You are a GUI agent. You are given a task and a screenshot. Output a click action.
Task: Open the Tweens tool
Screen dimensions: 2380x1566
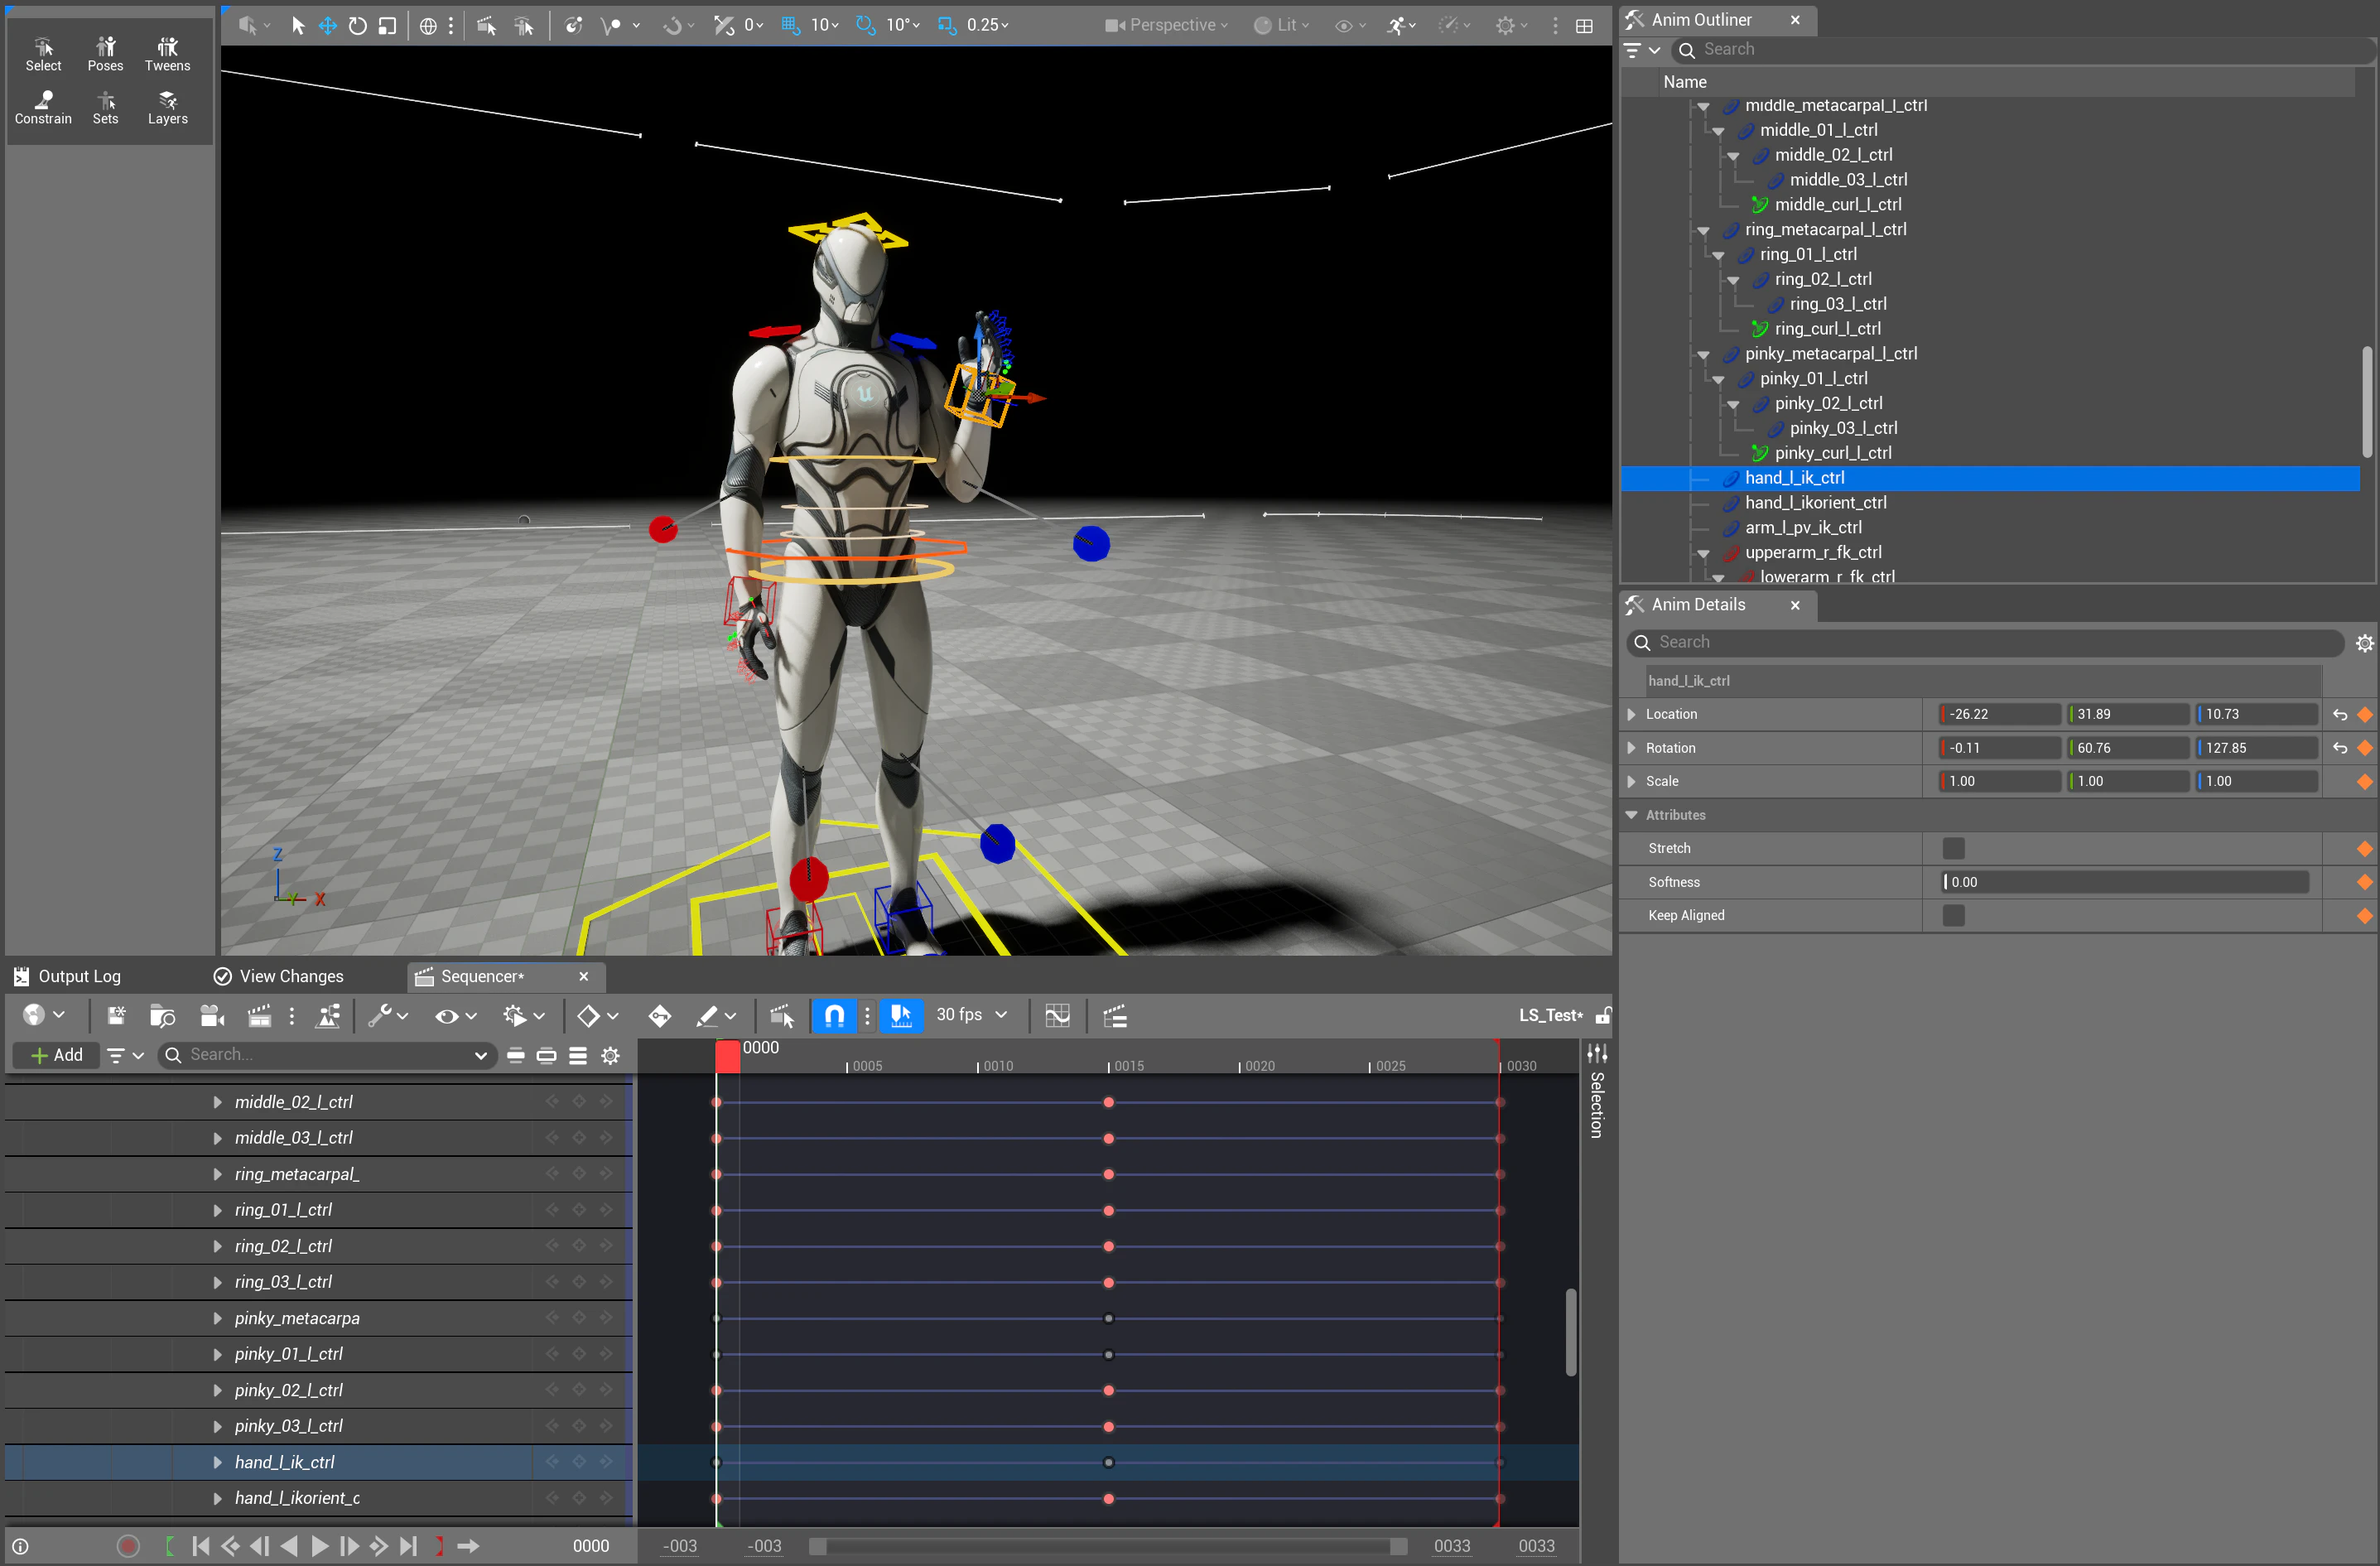click(x=167, y=54)
